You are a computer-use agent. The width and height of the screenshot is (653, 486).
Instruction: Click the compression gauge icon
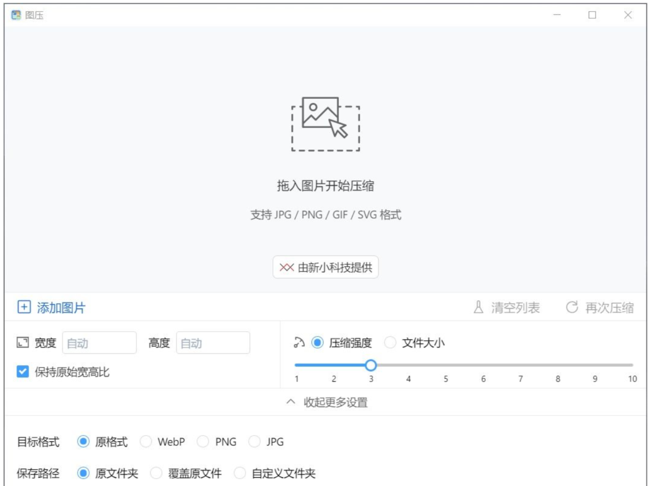tap(299, 343)
